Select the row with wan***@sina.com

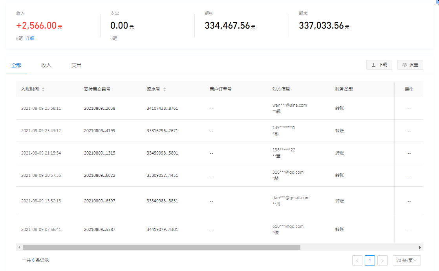click(289, 105)
